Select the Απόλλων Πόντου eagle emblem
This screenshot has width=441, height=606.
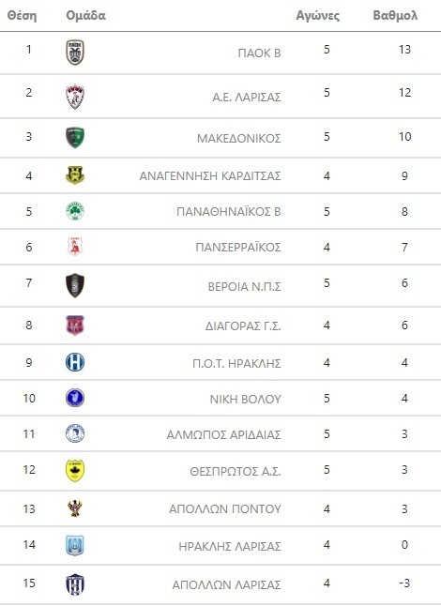pyautogui.click(x=75, y=508)
